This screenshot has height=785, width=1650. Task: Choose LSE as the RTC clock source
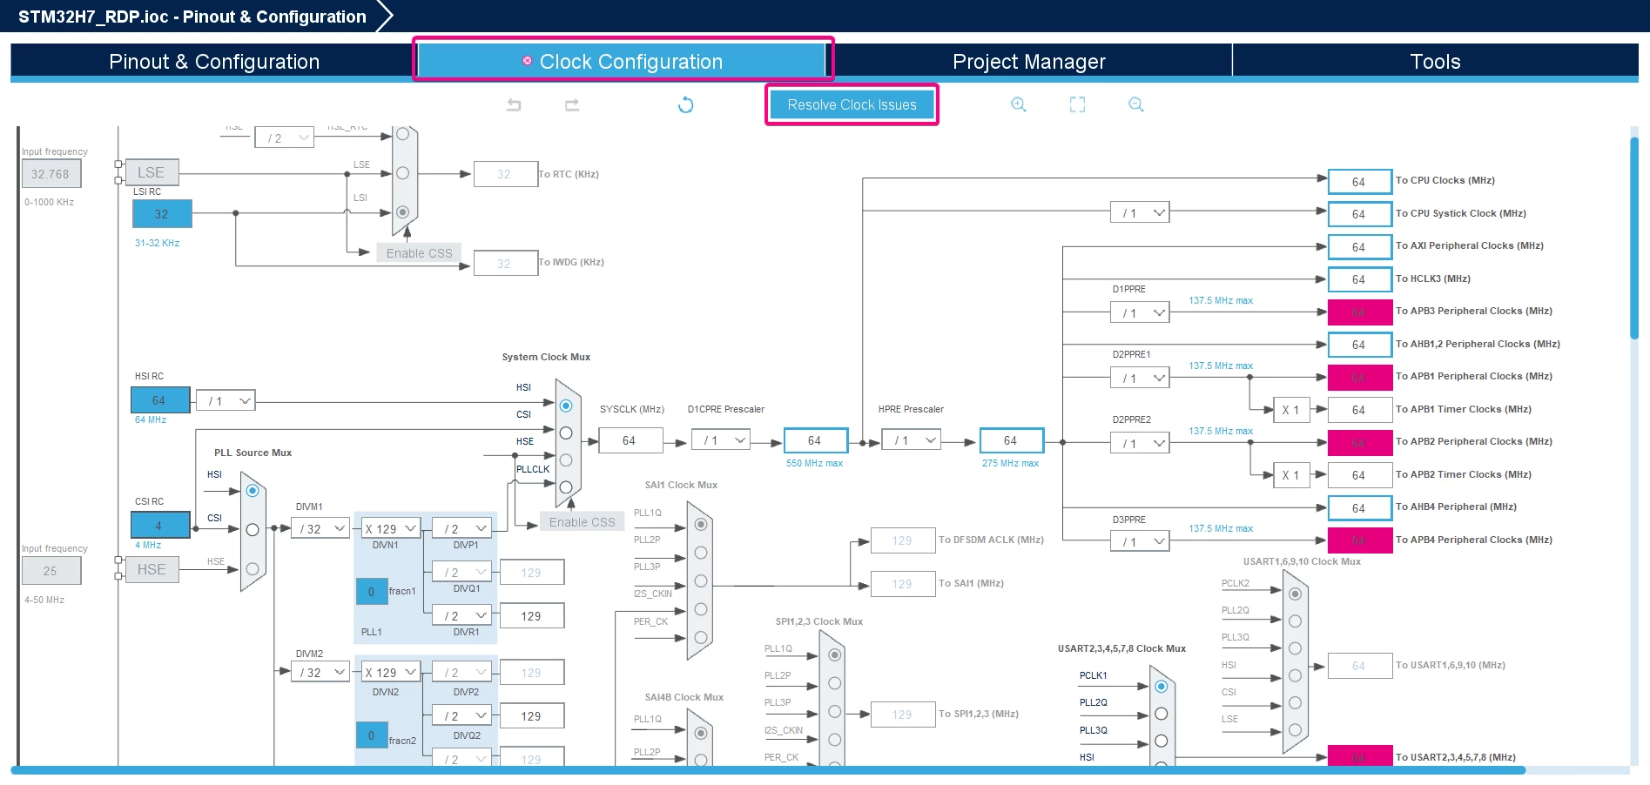(402, 173)
